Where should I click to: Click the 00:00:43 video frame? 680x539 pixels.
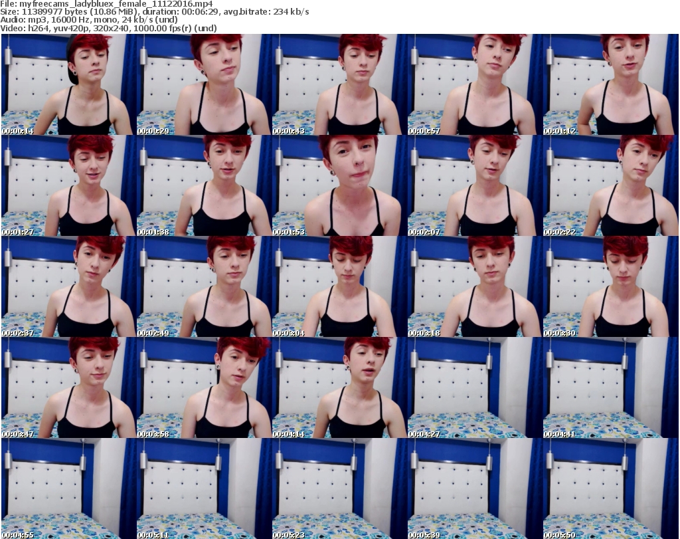(339, 84)
